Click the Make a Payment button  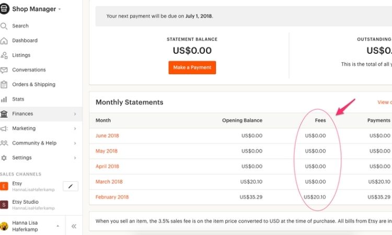tap(192, 68)
